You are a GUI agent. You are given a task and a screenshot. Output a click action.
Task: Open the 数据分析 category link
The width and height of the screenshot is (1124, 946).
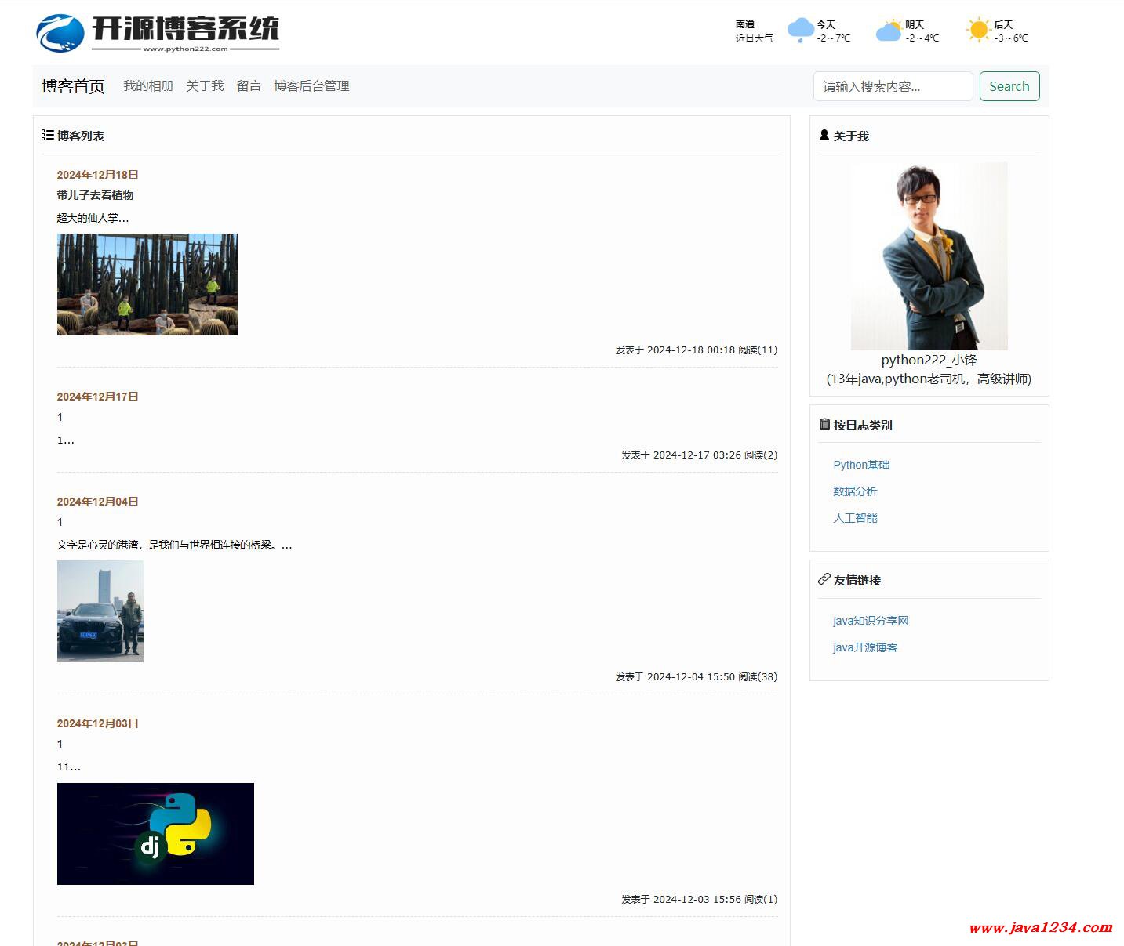(855, 491)
